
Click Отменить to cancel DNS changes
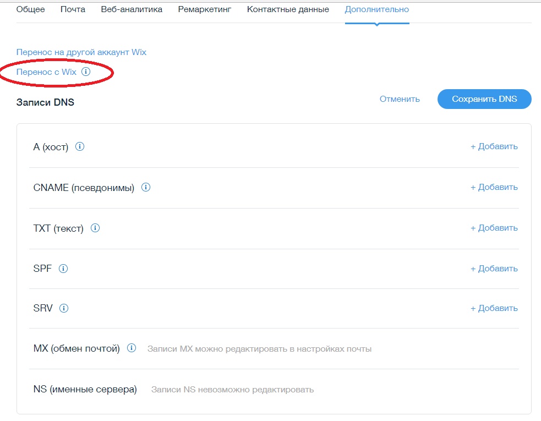click(400, 99)
